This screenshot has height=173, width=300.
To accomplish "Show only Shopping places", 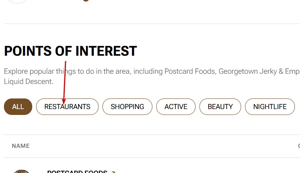I will click(x=127, y=107).
